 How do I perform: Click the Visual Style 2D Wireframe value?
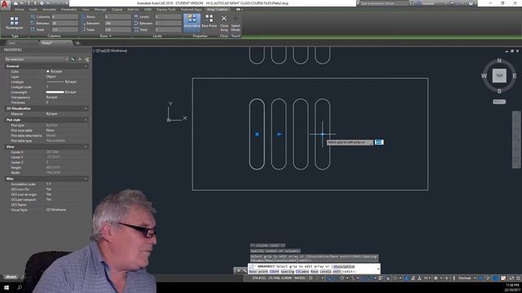click(56, 210)
